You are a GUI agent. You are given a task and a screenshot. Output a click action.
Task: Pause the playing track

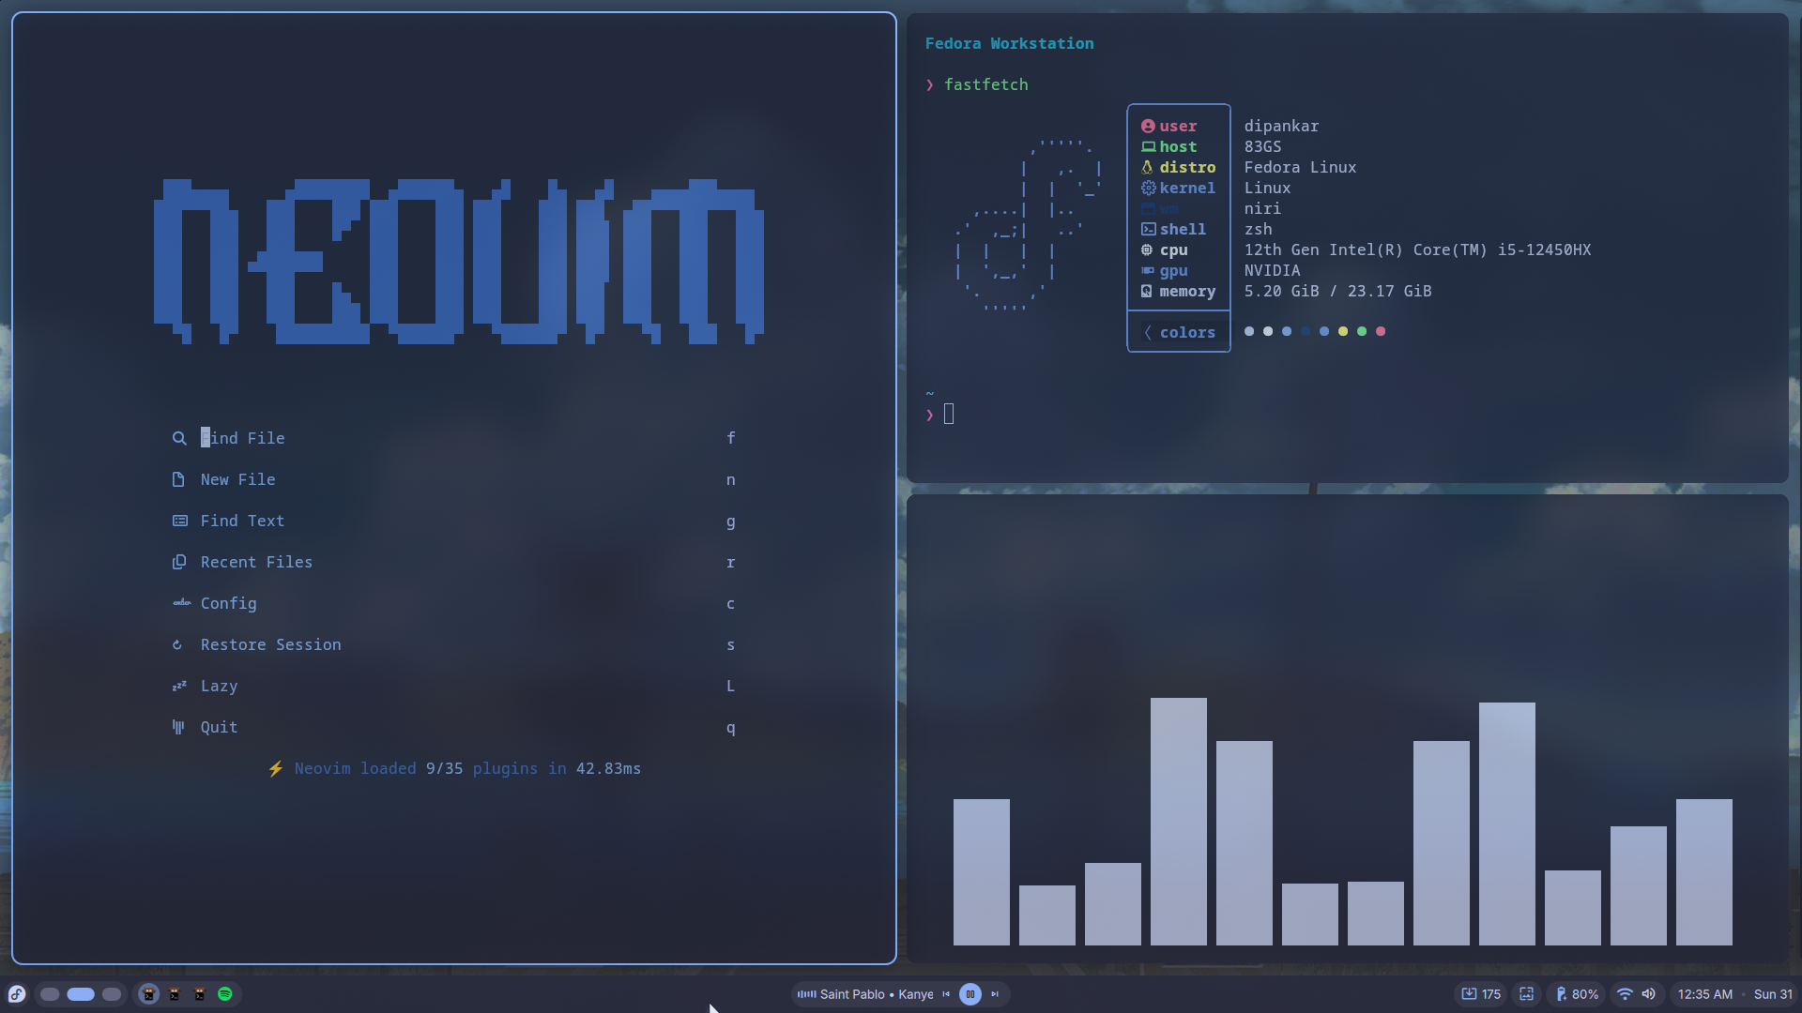(x=970, y=994)
